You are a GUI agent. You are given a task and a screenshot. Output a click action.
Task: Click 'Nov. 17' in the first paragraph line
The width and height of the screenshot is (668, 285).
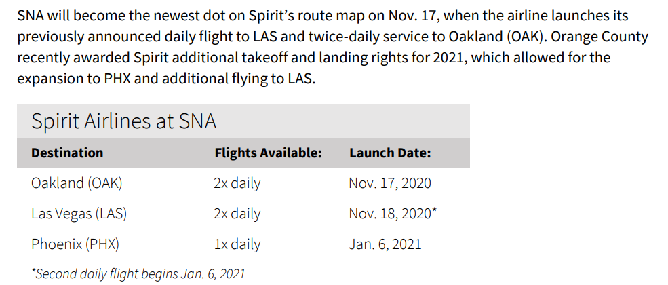(414, 16)
